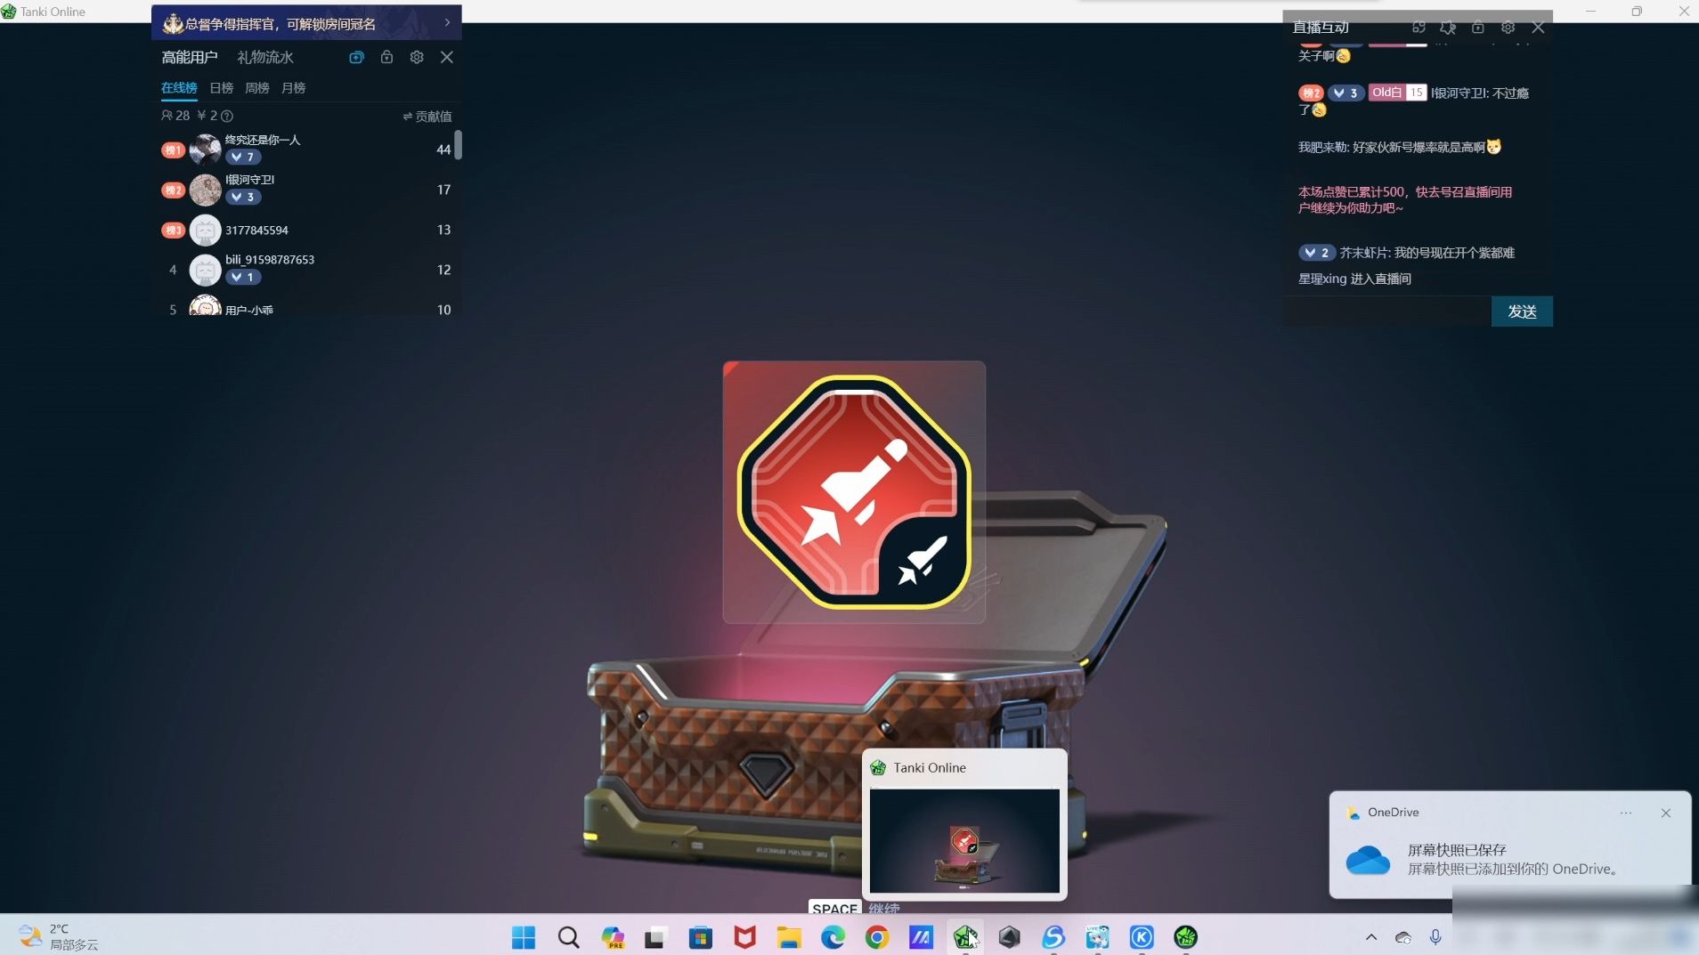Click the OneDrive sync tray icon

1403,937
